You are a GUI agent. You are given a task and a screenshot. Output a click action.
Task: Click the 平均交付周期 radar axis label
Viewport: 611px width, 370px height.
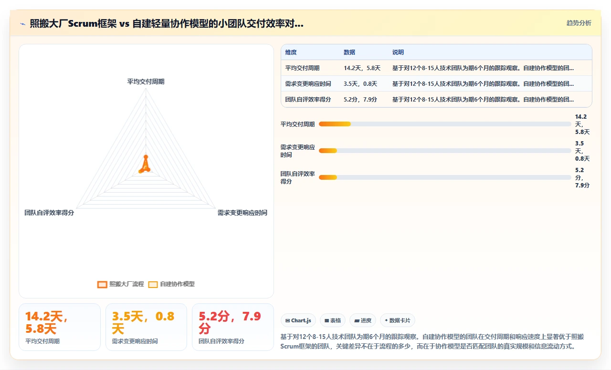146,82
